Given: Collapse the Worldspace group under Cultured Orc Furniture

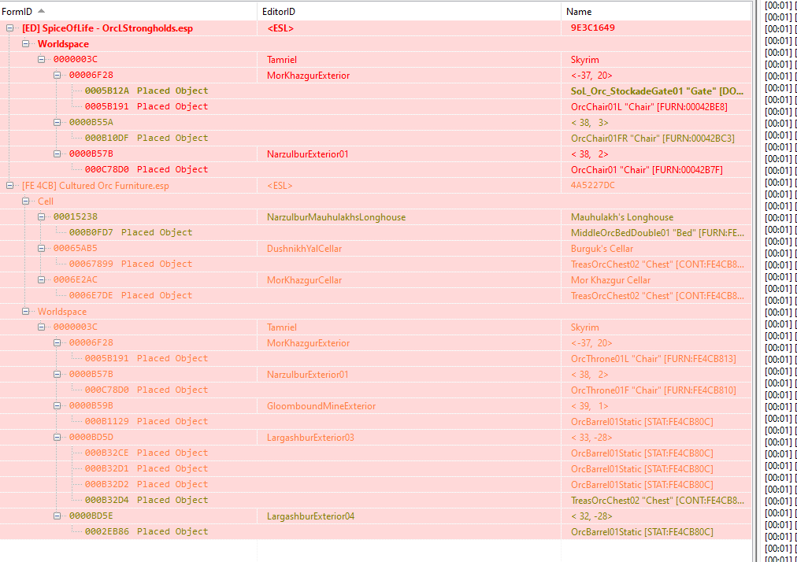Looking at the screenshot, I should pos(25,312).
